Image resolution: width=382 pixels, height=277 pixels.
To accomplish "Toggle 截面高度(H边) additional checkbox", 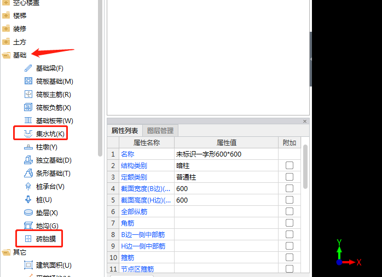I will coord(290,200).
